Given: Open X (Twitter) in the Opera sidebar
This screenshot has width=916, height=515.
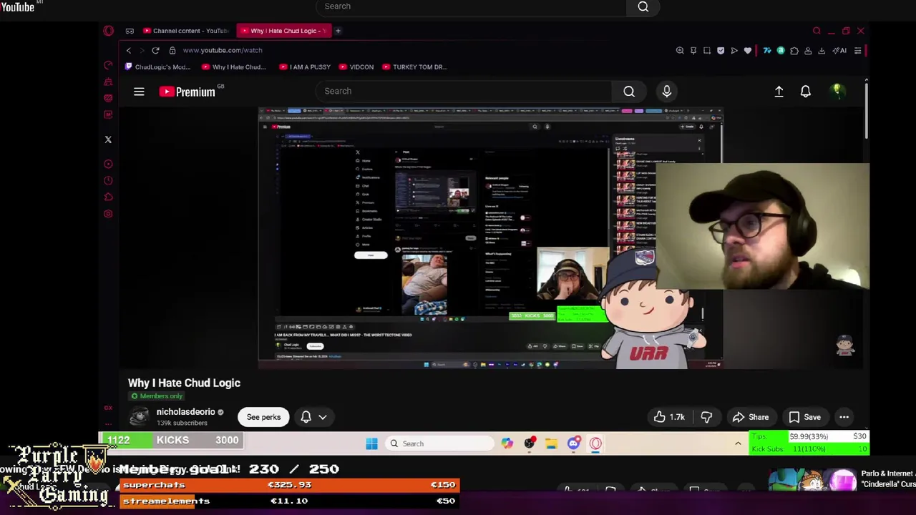Looking at the screenshot, I should [108, 139].
